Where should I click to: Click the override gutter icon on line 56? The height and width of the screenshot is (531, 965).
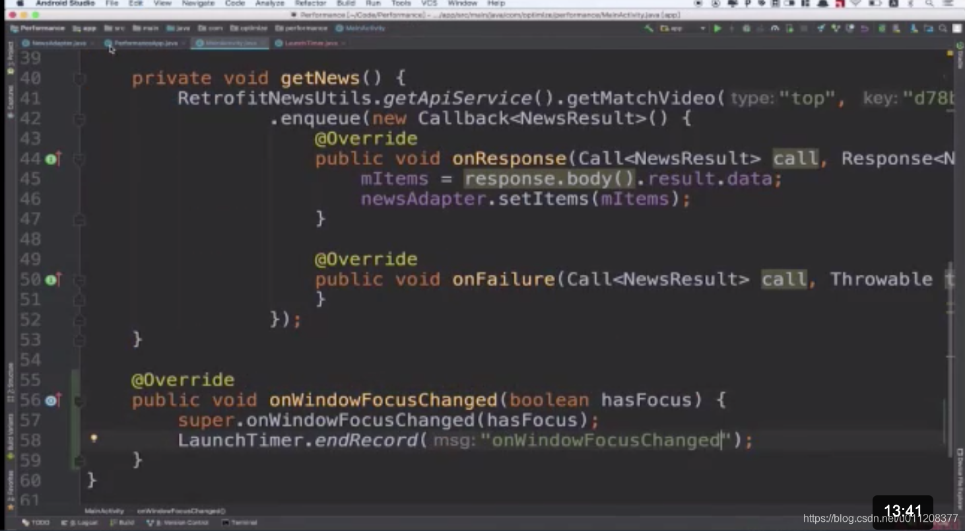(53, 400)
